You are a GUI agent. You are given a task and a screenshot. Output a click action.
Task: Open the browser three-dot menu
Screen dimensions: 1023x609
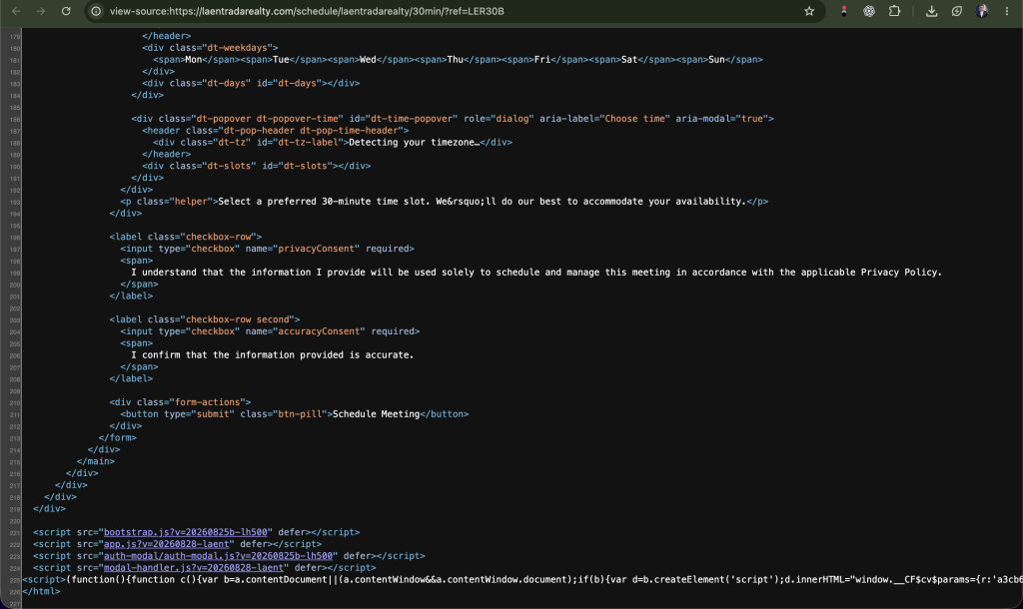[x=1007, y=11]
